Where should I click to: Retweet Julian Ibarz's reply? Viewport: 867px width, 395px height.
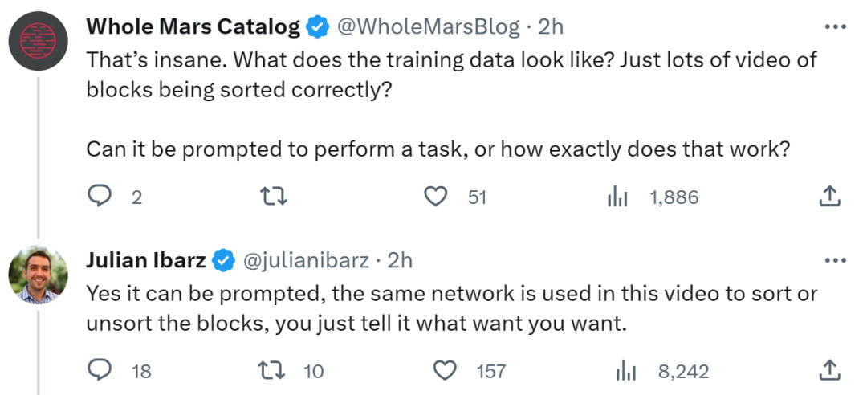[275, 370]
